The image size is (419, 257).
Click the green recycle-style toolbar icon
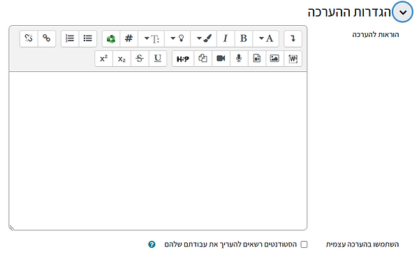pos(111,38)
